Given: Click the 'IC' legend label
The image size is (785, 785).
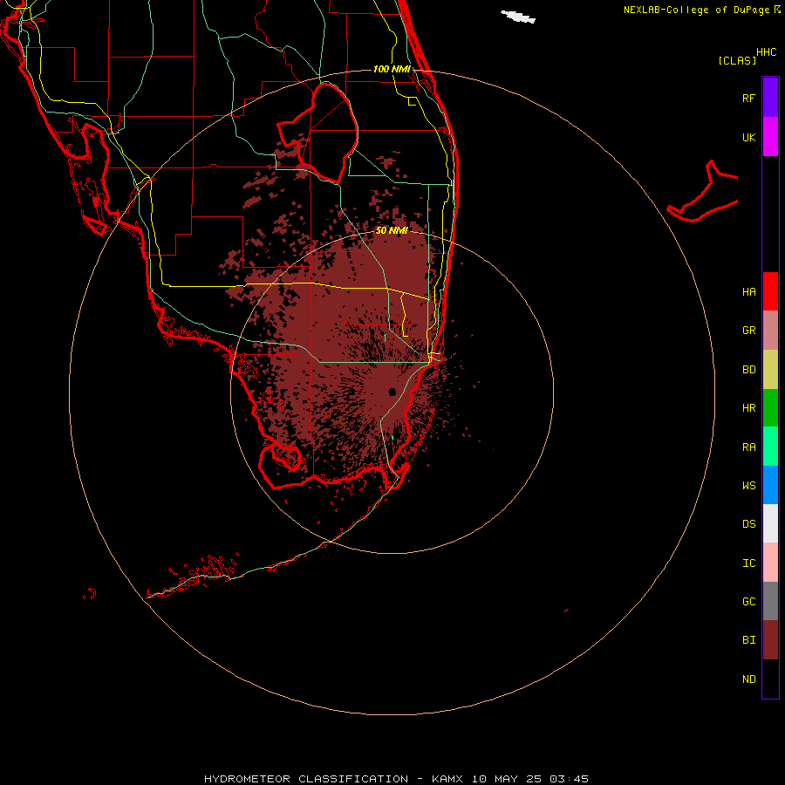Looking at the screenshot, I should [748, 563].
